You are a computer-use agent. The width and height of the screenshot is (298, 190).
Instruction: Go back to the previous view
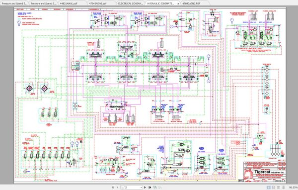pyautogui.click(x=155, y=188)
